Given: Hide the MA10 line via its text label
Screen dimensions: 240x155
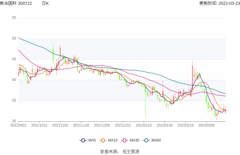Looking at the screenshot, I should pyautogui.click(x=112, y=140).
